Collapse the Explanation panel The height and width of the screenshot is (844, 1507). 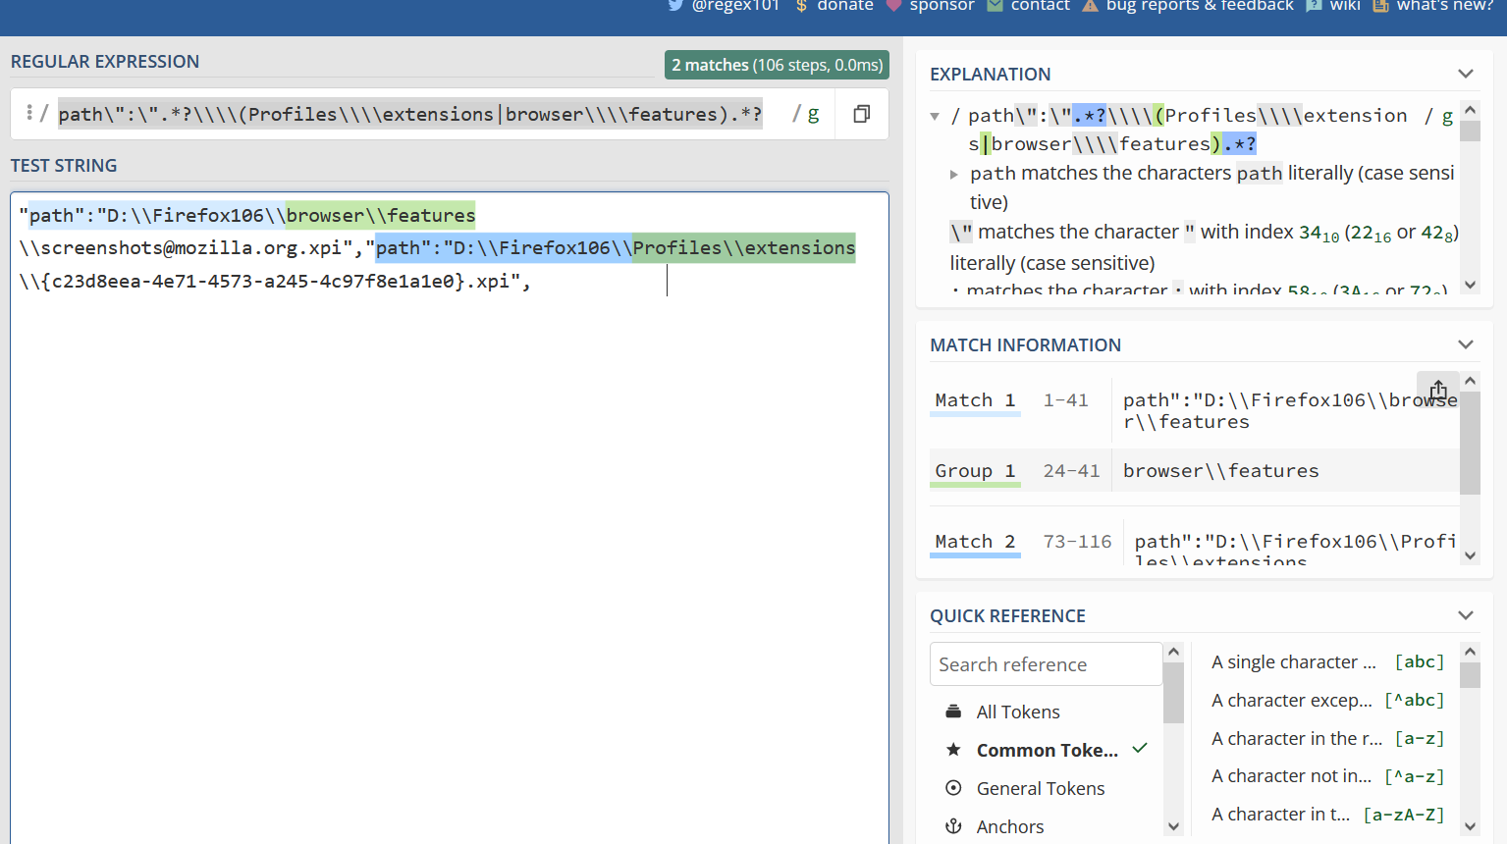(1466, 73)
